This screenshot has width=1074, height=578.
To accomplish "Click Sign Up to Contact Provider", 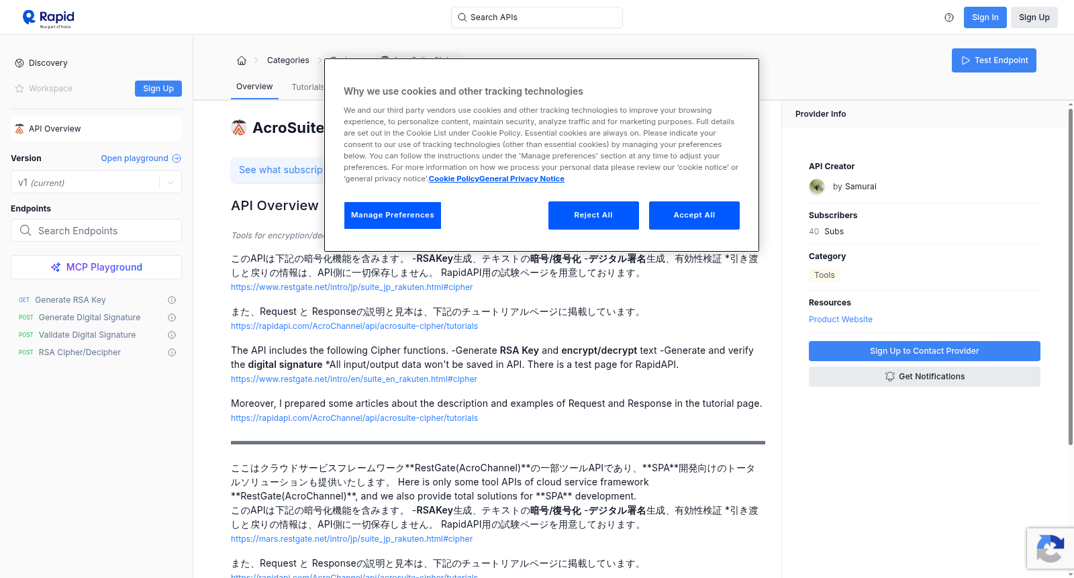I will [x=924, y=351].
